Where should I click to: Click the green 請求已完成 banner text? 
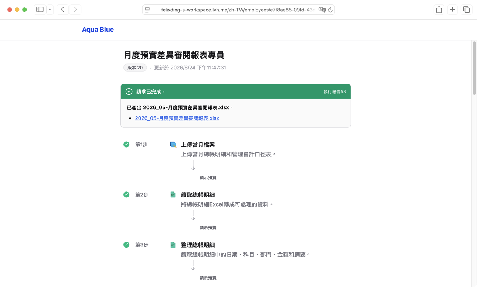pos(150,91)
